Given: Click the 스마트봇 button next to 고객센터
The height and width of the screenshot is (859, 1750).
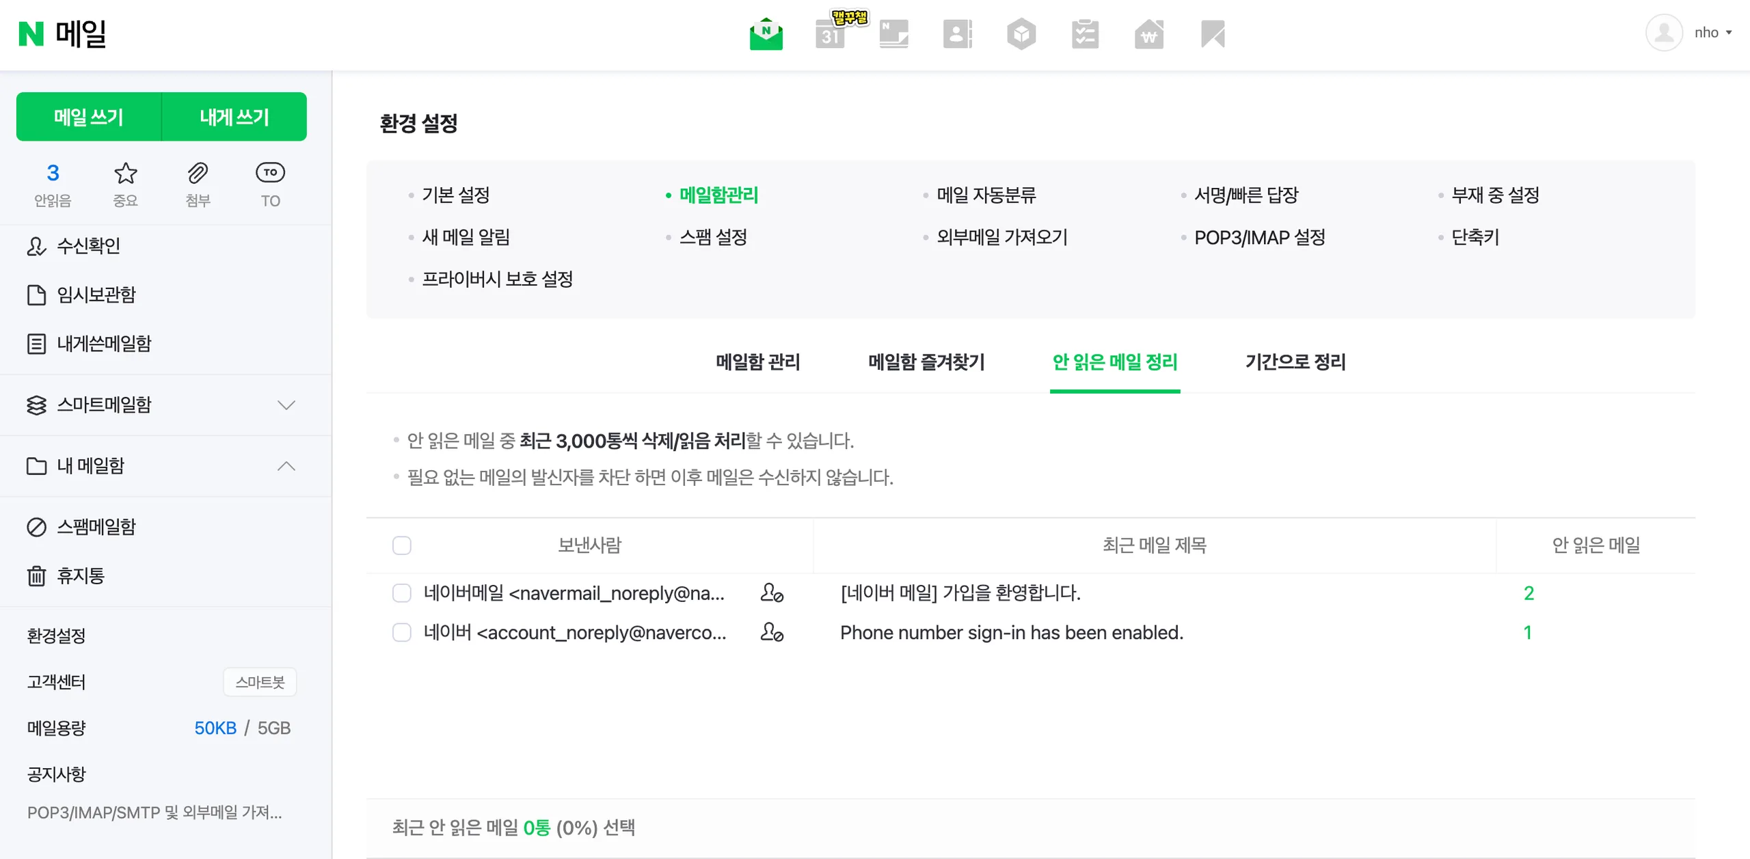Looking at the screenshot, I should 260,682.
